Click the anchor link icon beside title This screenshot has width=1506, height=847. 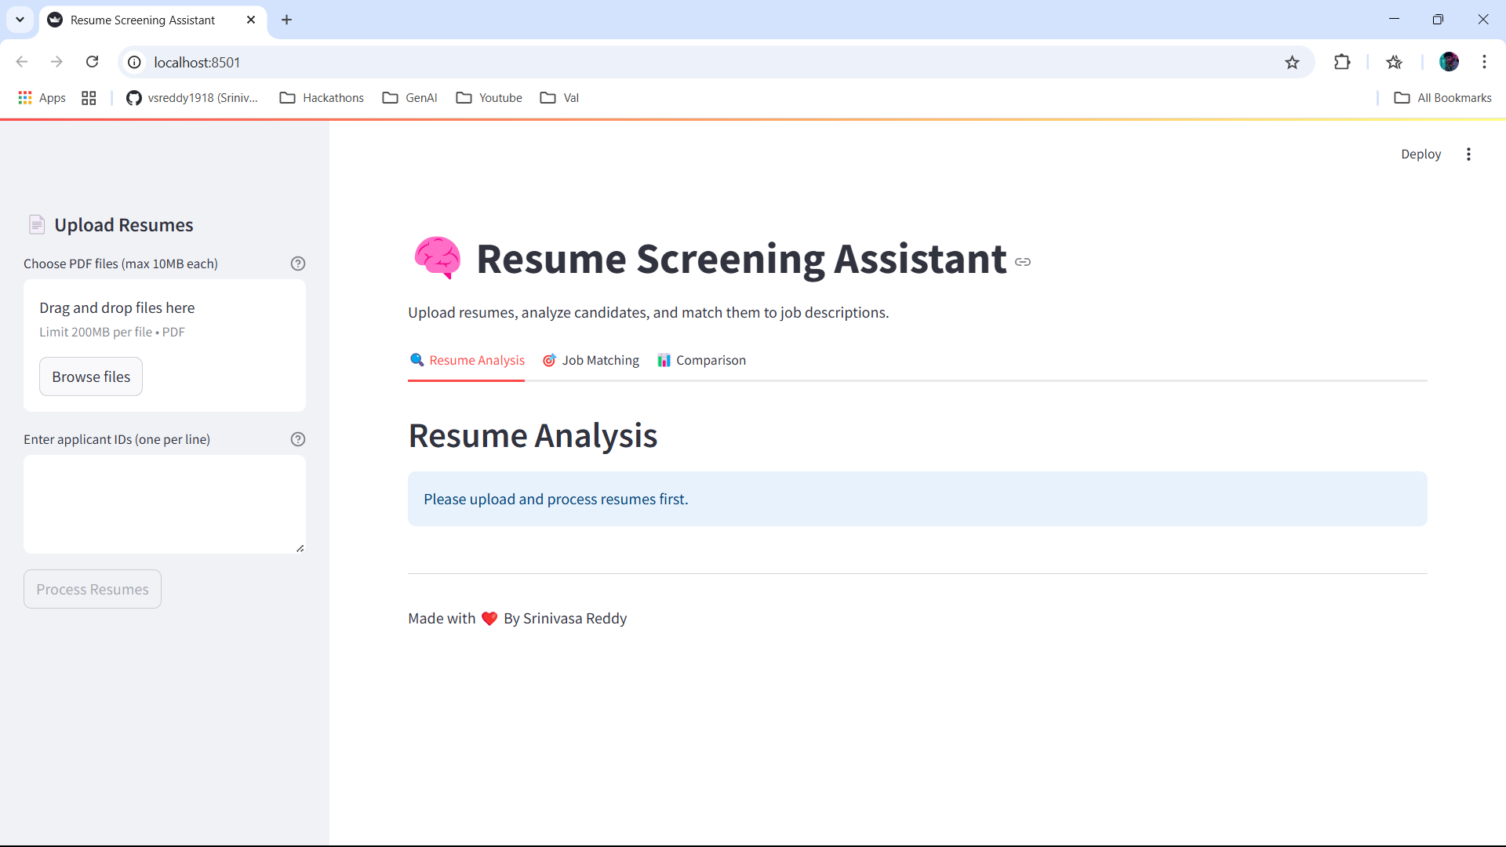[1023, 262]
